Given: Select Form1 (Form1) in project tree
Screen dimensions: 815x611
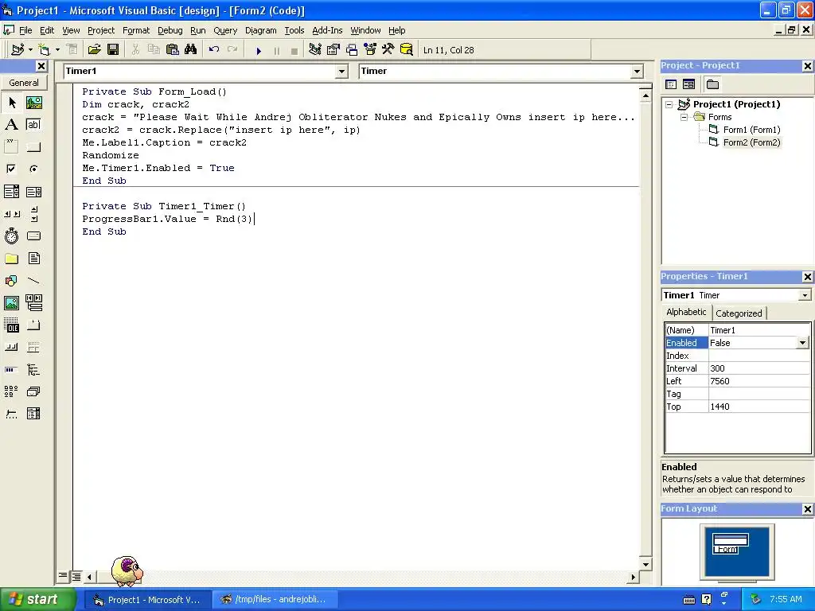Looking at the screenshot, I should pos(751,130).
